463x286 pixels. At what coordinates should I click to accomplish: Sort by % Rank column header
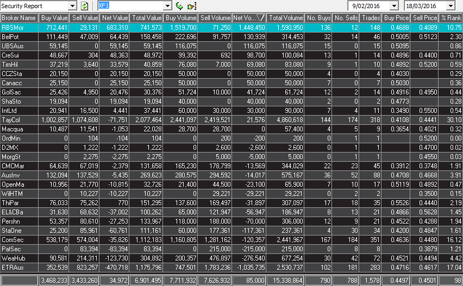point(451,18)
